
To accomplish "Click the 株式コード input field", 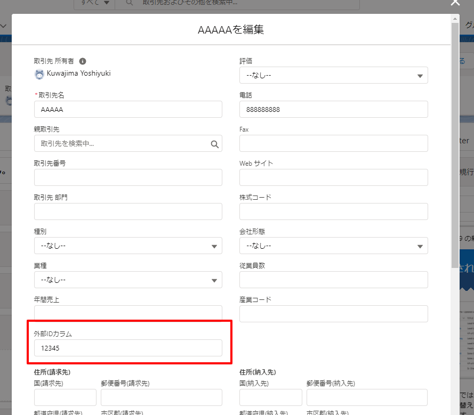I will 333,211.
